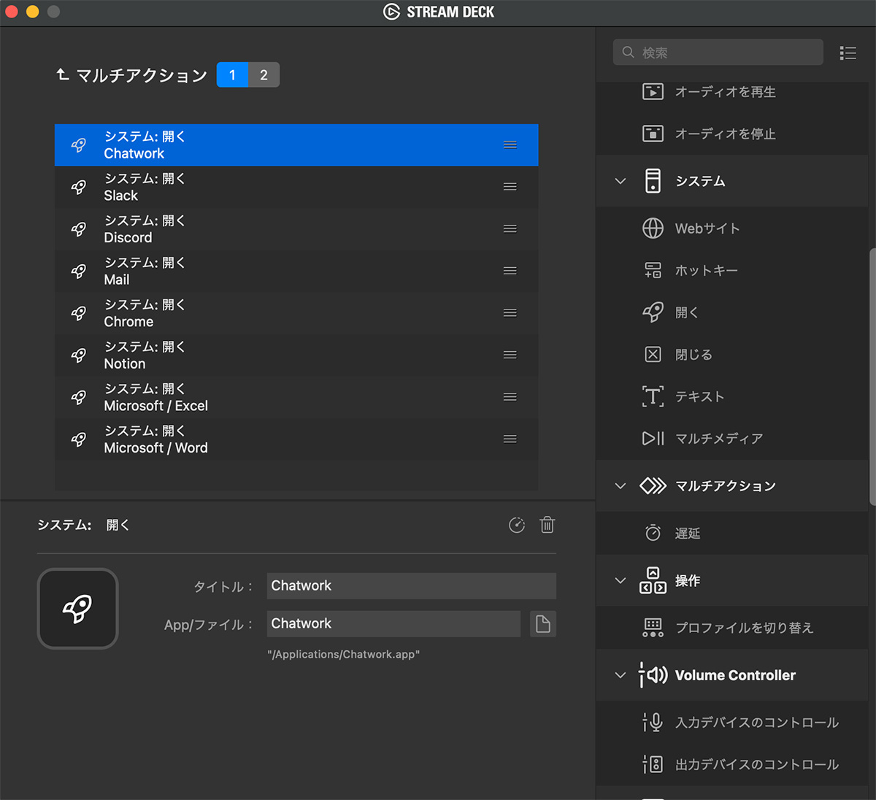This screenshot has width=876, height=800.
Task: Select the Microsoft / Excel action row
Action: [296, 397]
